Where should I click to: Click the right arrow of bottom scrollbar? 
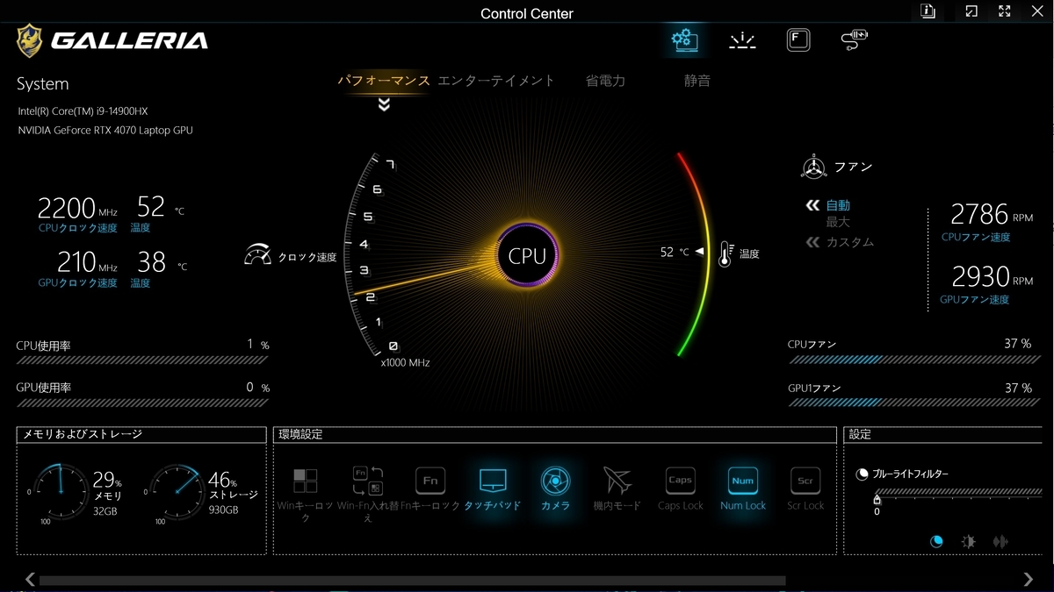point(1029,580)
